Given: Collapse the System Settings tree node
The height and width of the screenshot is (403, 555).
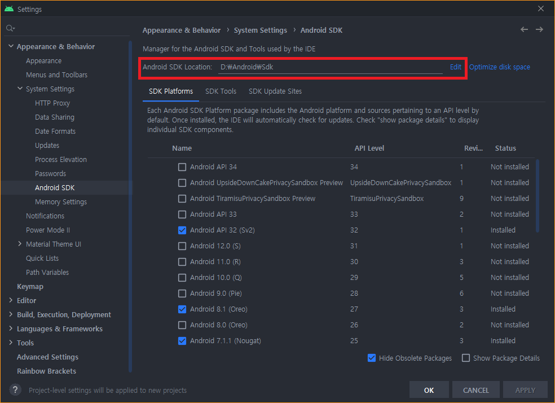Looking at the screenshot, I should tap(20, 89).
